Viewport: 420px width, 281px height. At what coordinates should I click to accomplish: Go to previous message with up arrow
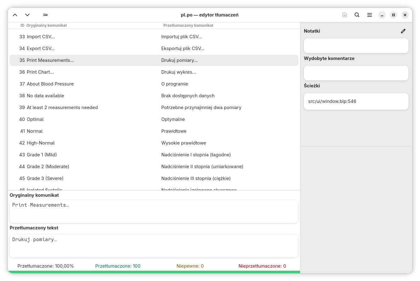tap(15, 15)
